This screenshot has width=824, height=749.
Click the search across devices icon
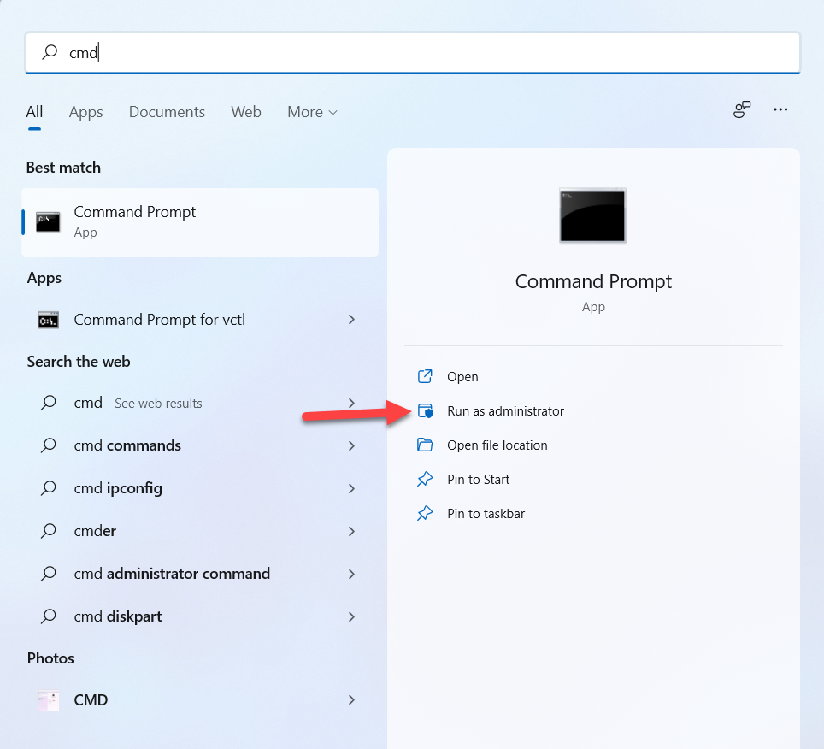(742, 109)
